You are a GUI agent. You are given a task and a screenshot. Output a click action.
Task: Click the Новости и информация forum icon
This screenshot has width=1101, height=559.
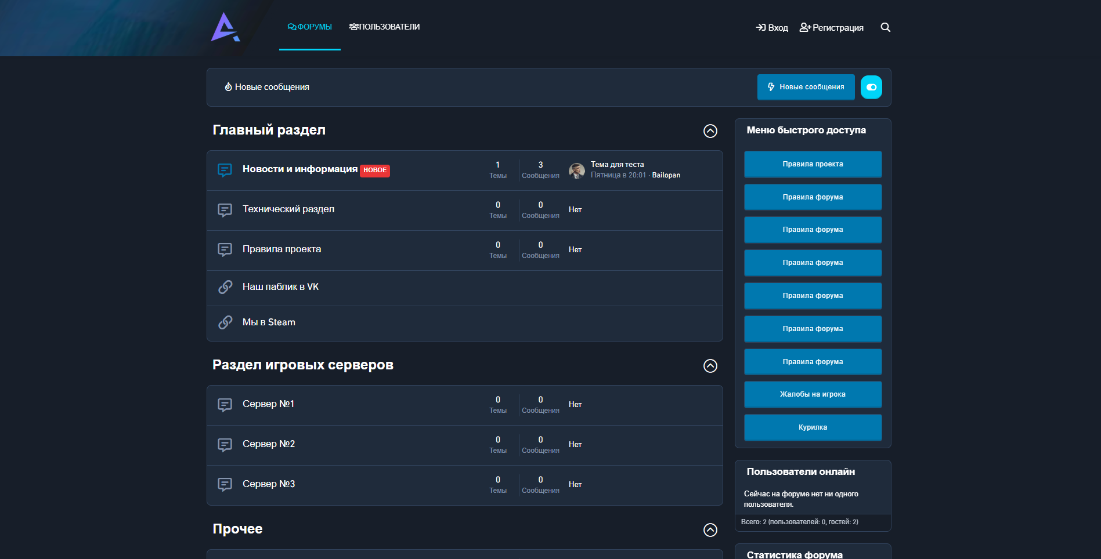click(225, 170)
